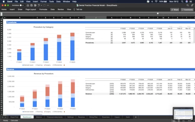The image size is (195, 122).
Task: Click the search magnifier in Excel title bar
Action: pos(188,5)
